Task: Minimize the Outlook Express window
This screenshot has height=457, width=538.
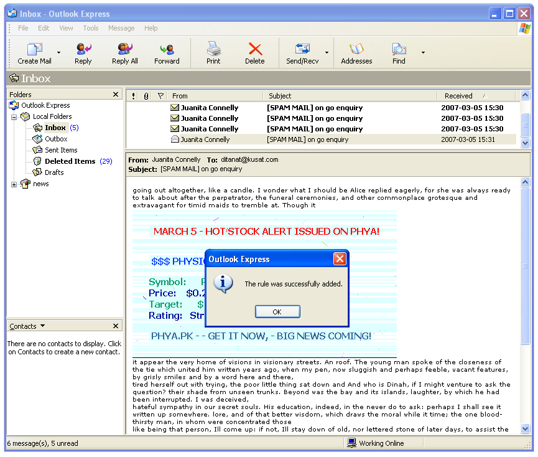Action: point(494,14)
